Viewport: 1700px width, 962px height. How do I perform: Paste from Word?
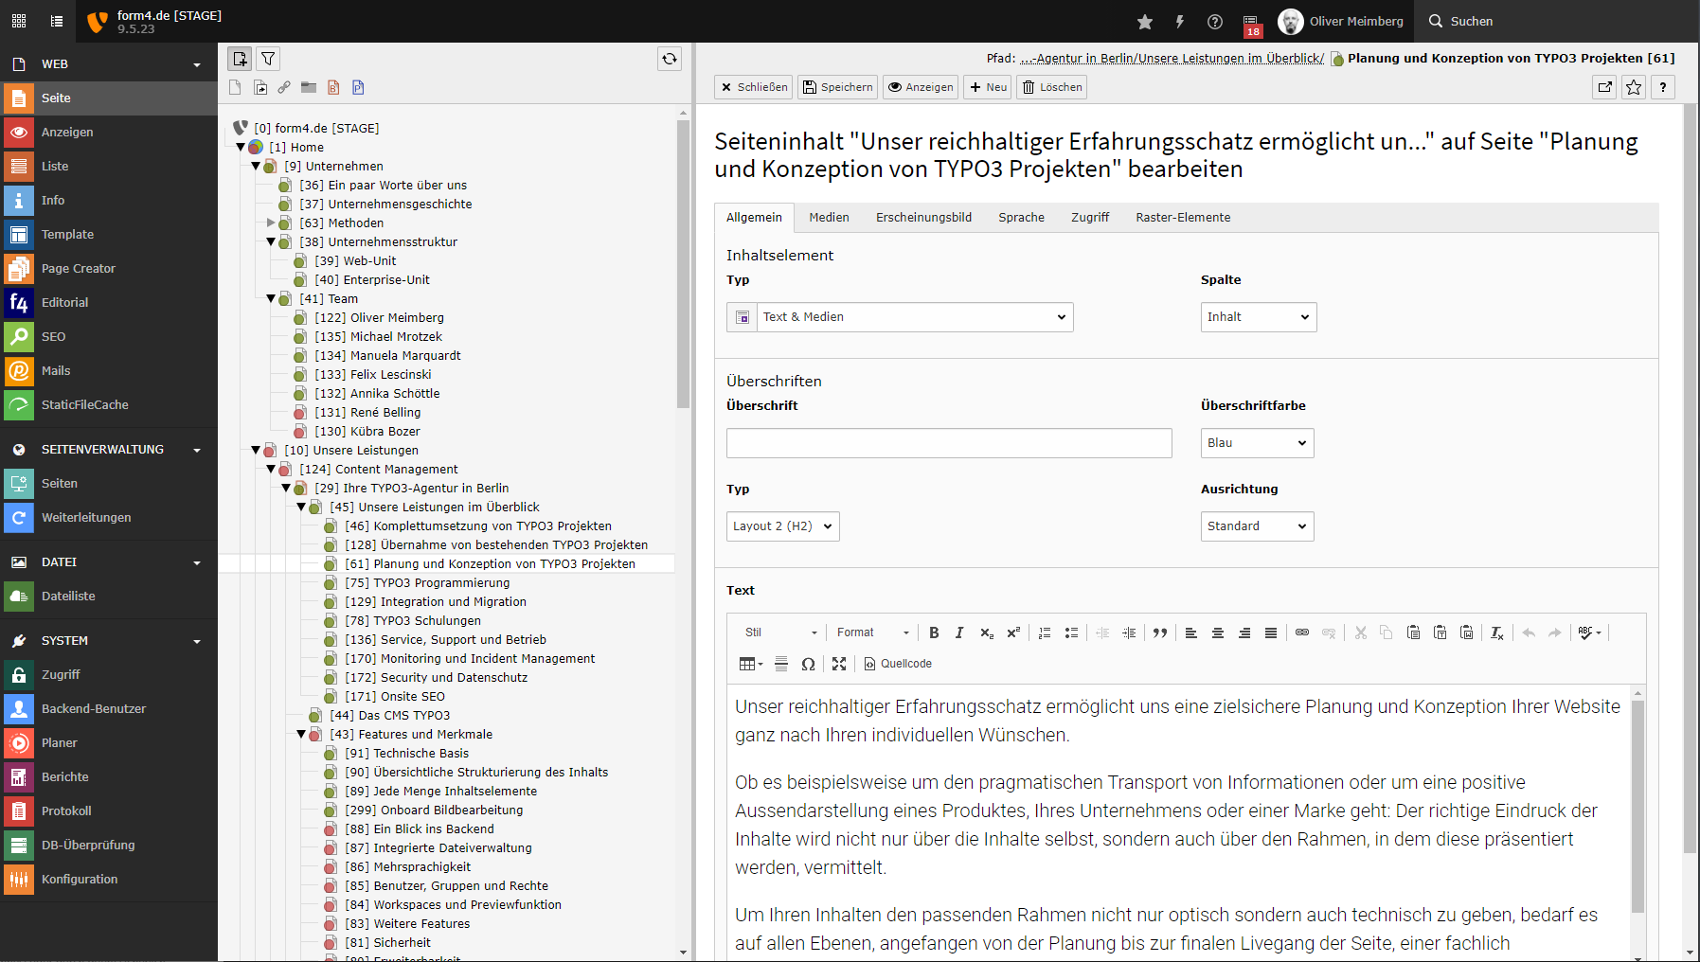tap(1466, 632)
